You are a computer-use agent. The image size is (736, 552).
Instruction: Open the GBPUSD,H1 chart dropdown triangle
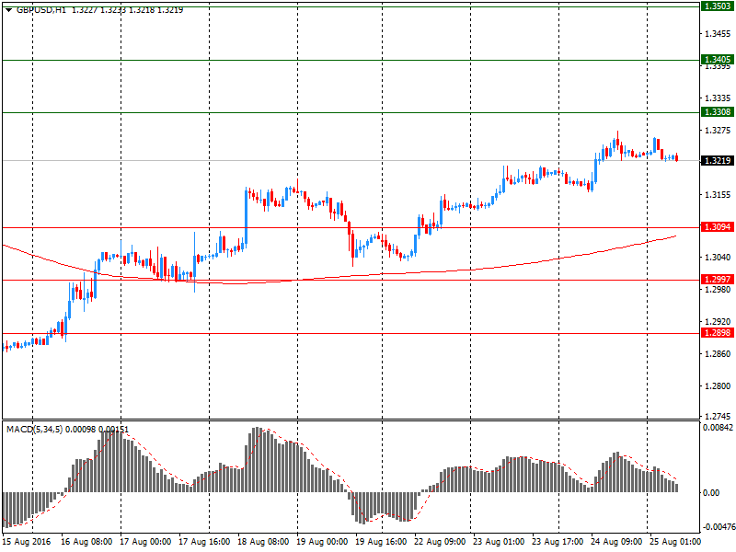8,10
